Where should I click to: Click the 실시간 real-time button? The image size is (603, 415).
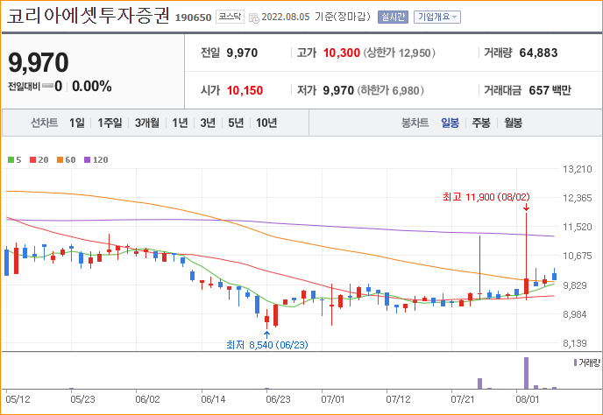pyautogui.click(x=393, y=17)
